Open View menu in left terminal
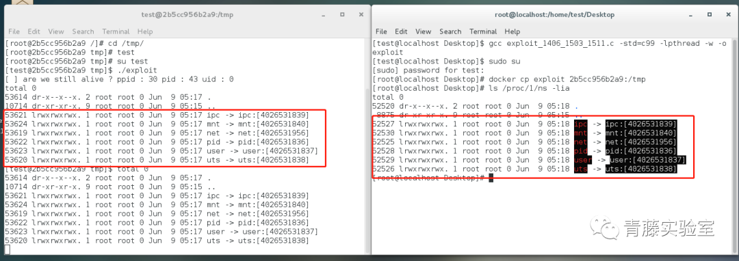The image size is (739, 261). coord(55,31)
